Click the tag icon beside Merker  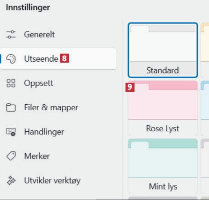coord(11,156)
